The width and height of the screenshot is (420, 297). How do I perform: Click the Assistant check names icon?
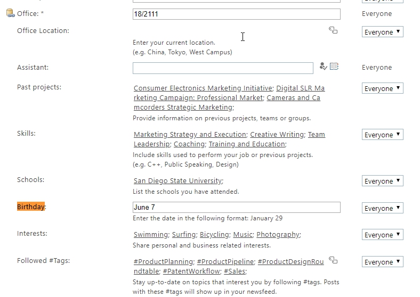(x=323, y=67)
